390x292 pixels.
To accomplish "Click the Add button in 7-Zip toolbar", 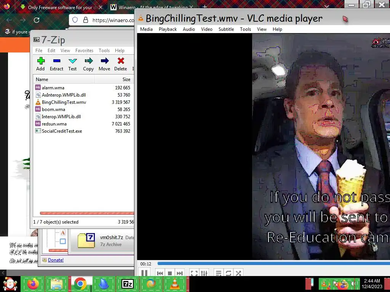I will [40, 64].
